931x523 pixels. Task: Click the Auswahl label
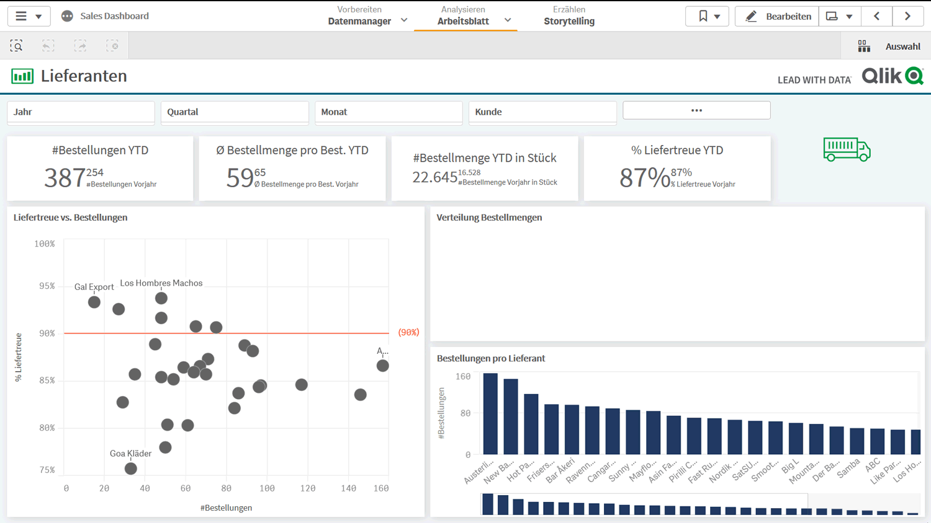coord(902,46)
